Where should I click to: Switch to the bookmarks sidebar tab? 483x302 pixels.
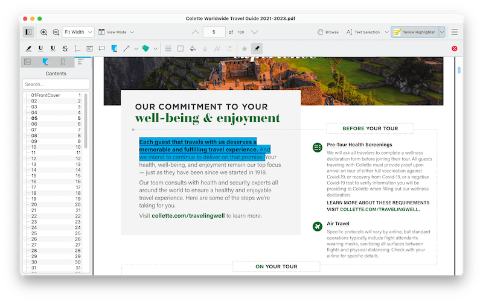pos(63,62)
